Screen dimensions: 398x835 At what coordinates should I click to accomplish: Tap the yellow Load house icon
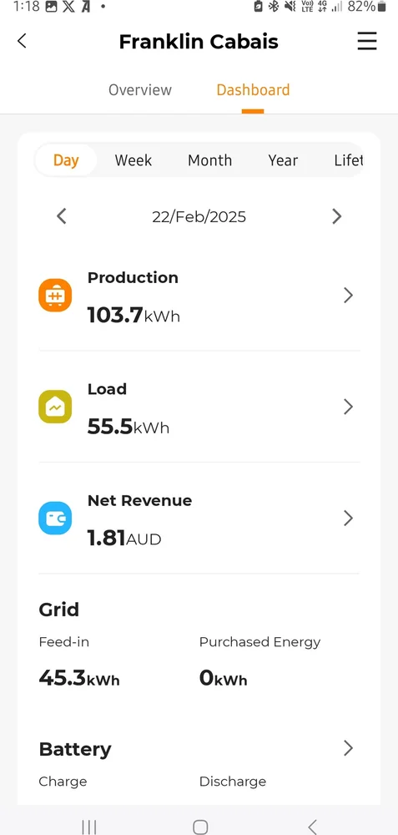point(55,407)
